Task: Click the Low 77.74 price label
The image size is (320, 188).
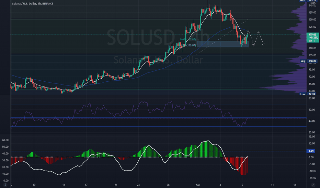Action: [x=308, y=94]
